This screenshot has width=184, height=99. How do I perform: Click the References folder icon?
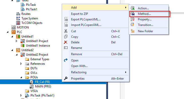[x=27, y=64]
